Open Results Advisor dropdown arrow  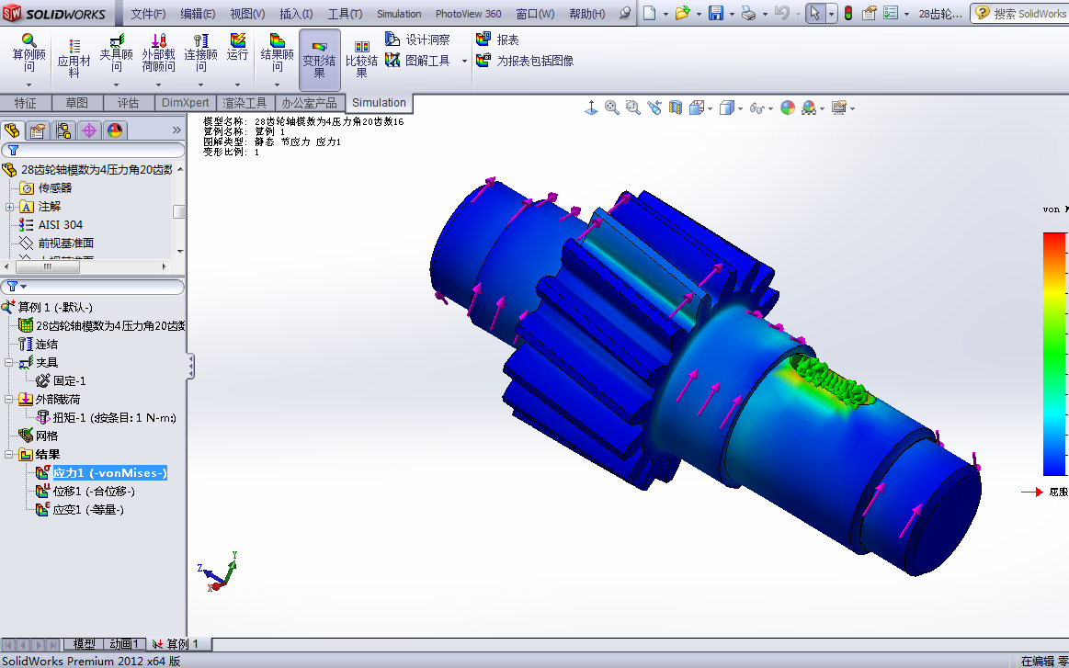[x=277, y=85]
